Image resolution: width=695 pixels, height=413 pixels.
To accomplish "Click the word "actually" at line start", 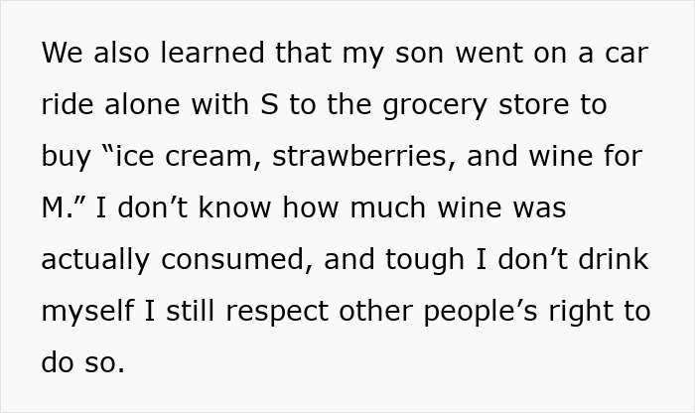I will (95, 260).
